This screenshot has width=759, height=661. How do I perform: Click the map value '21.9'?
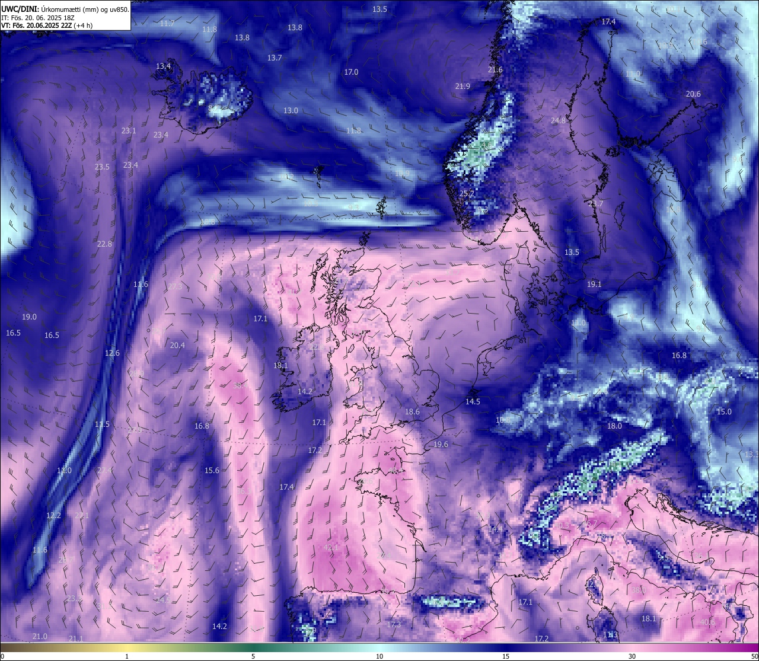coord(463,87)
